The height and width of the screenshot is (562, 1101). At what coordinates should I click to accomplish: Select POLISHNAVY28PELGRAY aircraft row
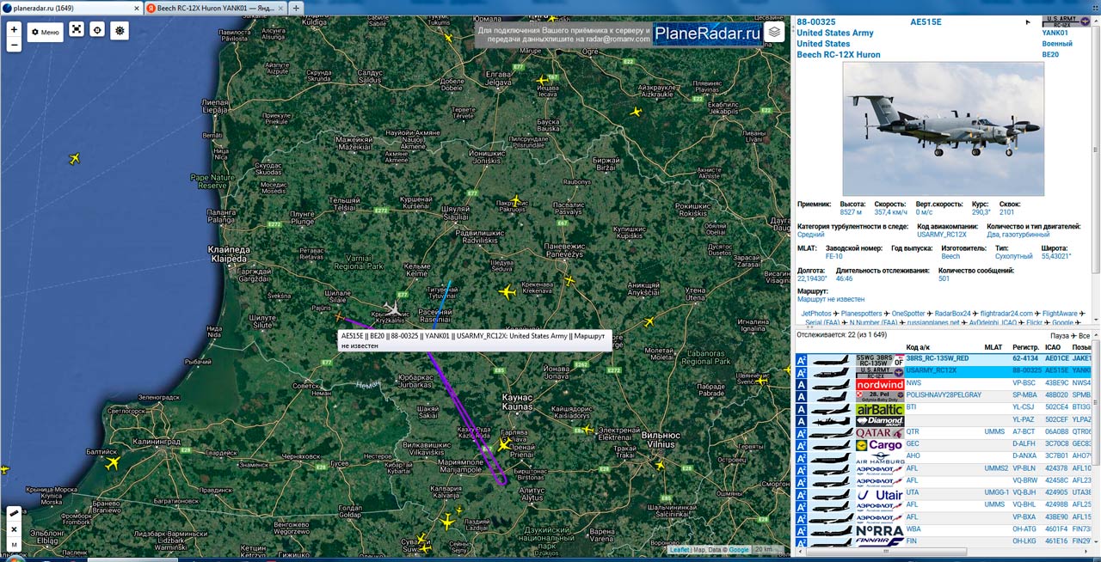(944, 396)
